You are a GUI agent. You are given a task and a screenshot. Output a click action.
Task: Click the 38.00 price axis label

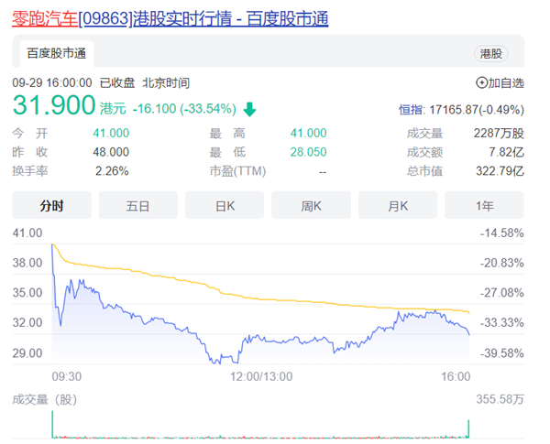(x=27, y=263)
